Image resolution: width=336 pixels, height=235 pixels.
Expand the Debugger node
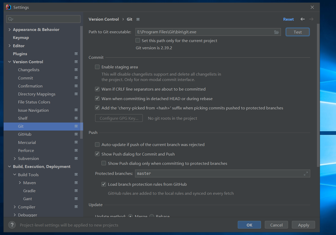click(x=15, y=215)
